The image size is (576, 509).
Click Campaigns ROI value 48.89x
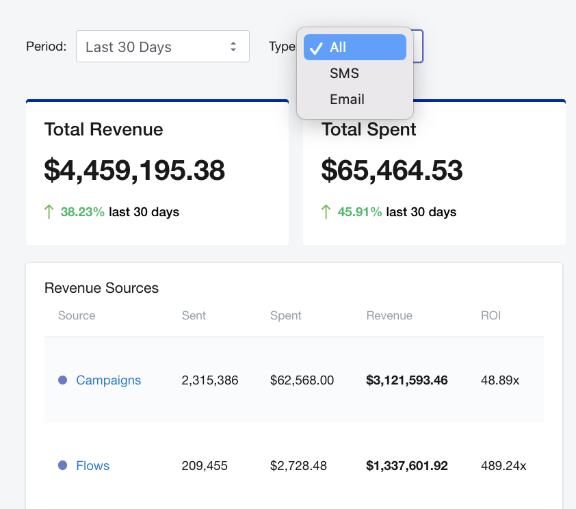[500, 380]
